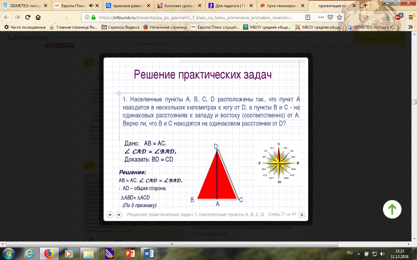Mute the Европа Плюс tab audio
Screen dimensions: 417x260
click(x=91, y=5)
